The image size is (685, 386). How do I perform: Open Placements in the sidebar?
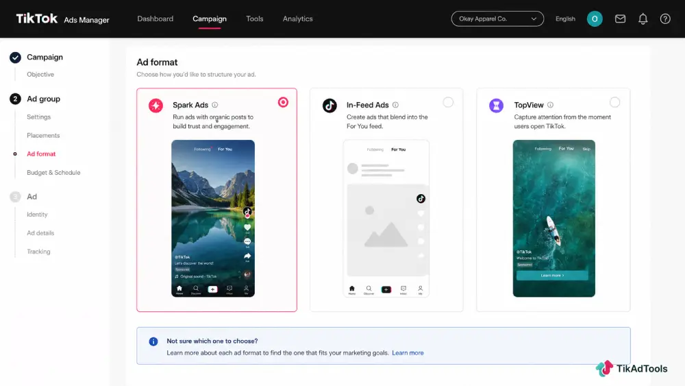point(43,136)
